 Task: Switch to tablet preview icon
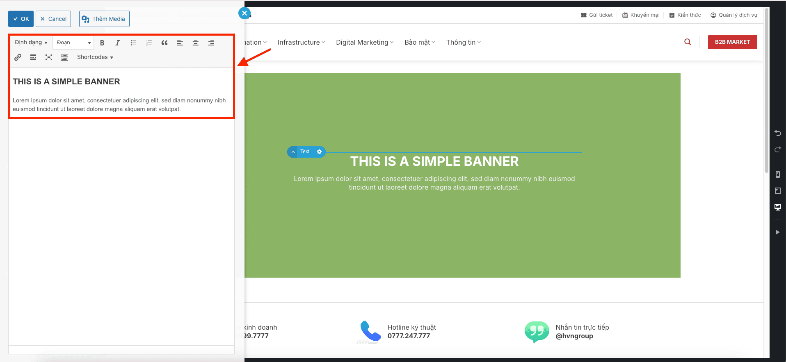(x=777, y=191)
